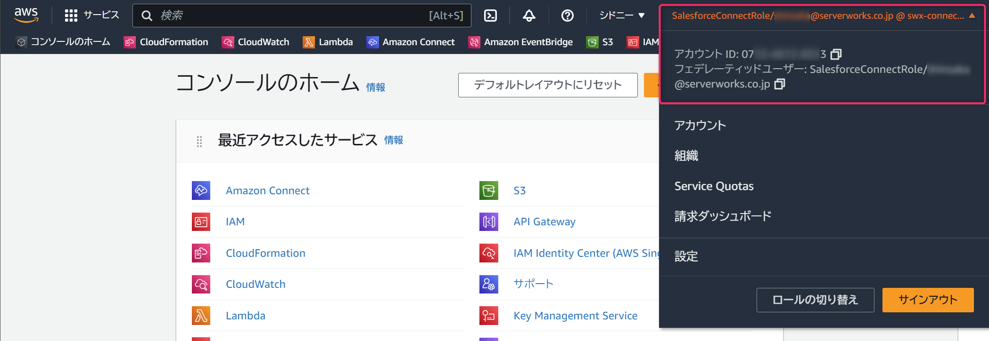Open S3 recent service link
The width and height of the screenshot is (989, 341).
pos(519,190)
